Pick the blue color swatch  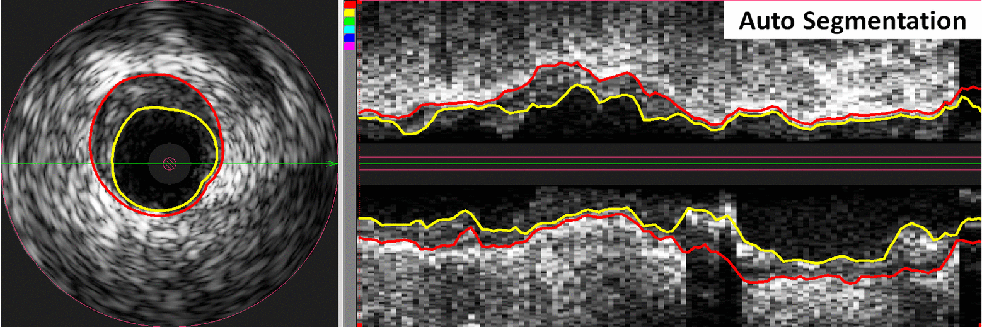(349, 38)
